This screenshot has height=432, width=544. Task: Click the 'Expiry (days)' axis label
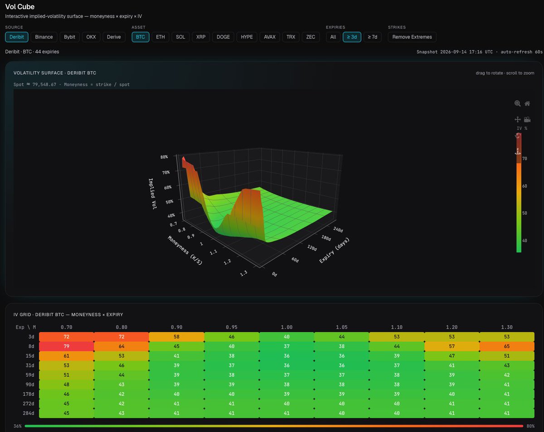tap(335, 250)
